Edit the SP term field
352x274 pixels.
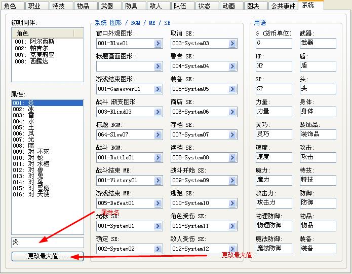[x=274, y=89]
